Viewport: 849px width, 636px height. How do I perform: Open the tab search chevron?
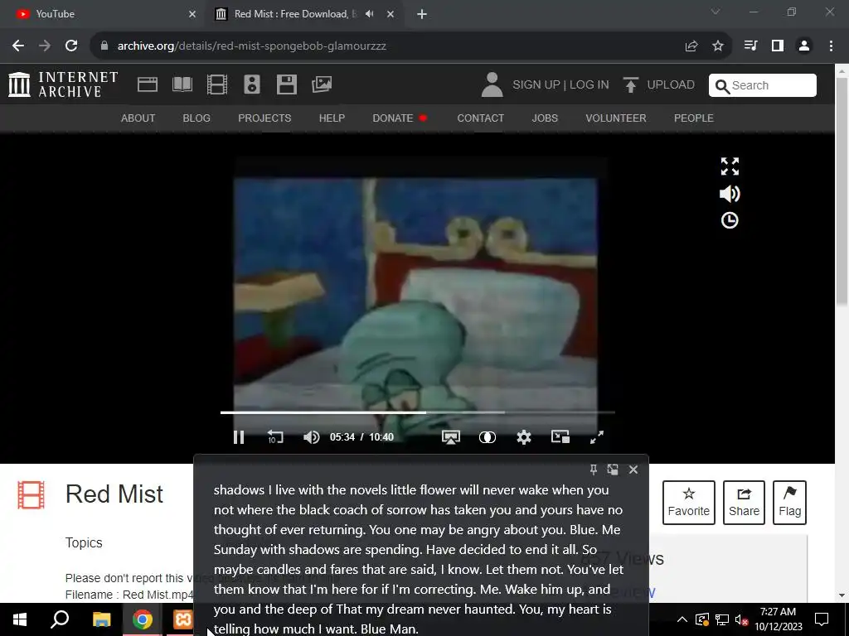(x=716, y=12)
